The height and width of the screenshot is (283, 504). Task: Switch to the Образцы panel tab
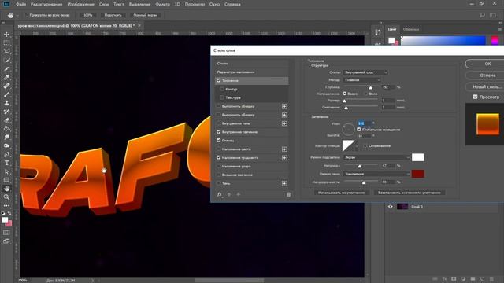pyautogui.click(x=411, y=29)
